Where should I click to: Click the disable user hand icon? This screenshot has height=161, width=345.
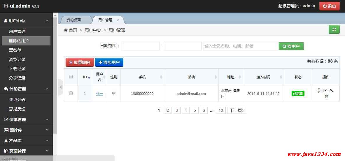(x=318, y=91)
